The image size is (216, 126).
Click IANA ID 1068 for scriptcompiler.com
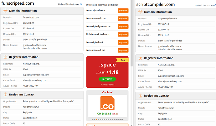point(160,70)
